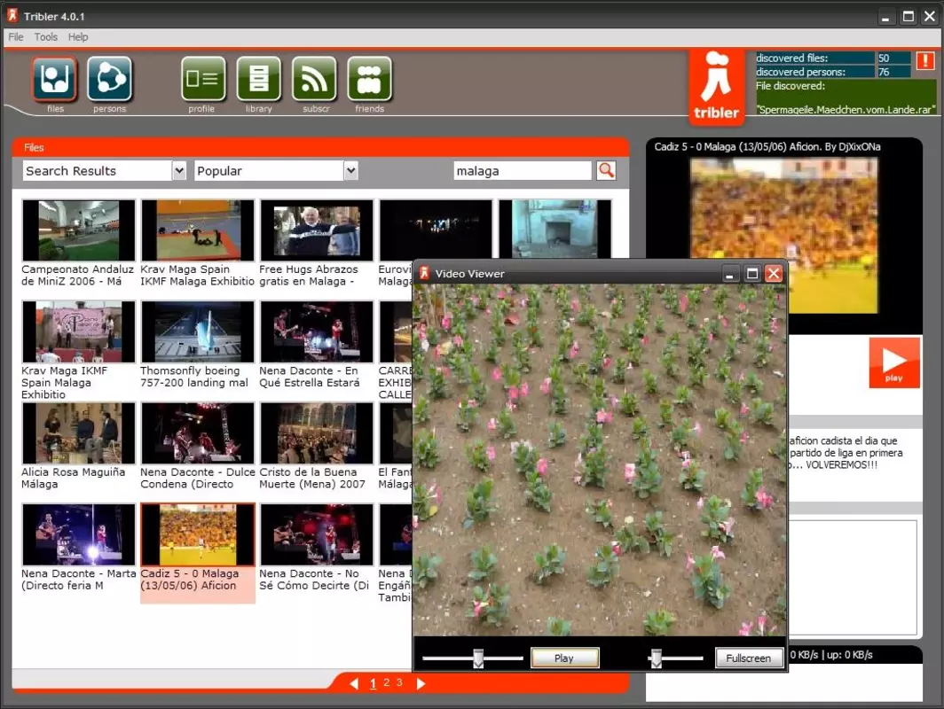This screenshot has width=944, height=709.
Task: Click the previous page arrow
Action: coord(354,683)
